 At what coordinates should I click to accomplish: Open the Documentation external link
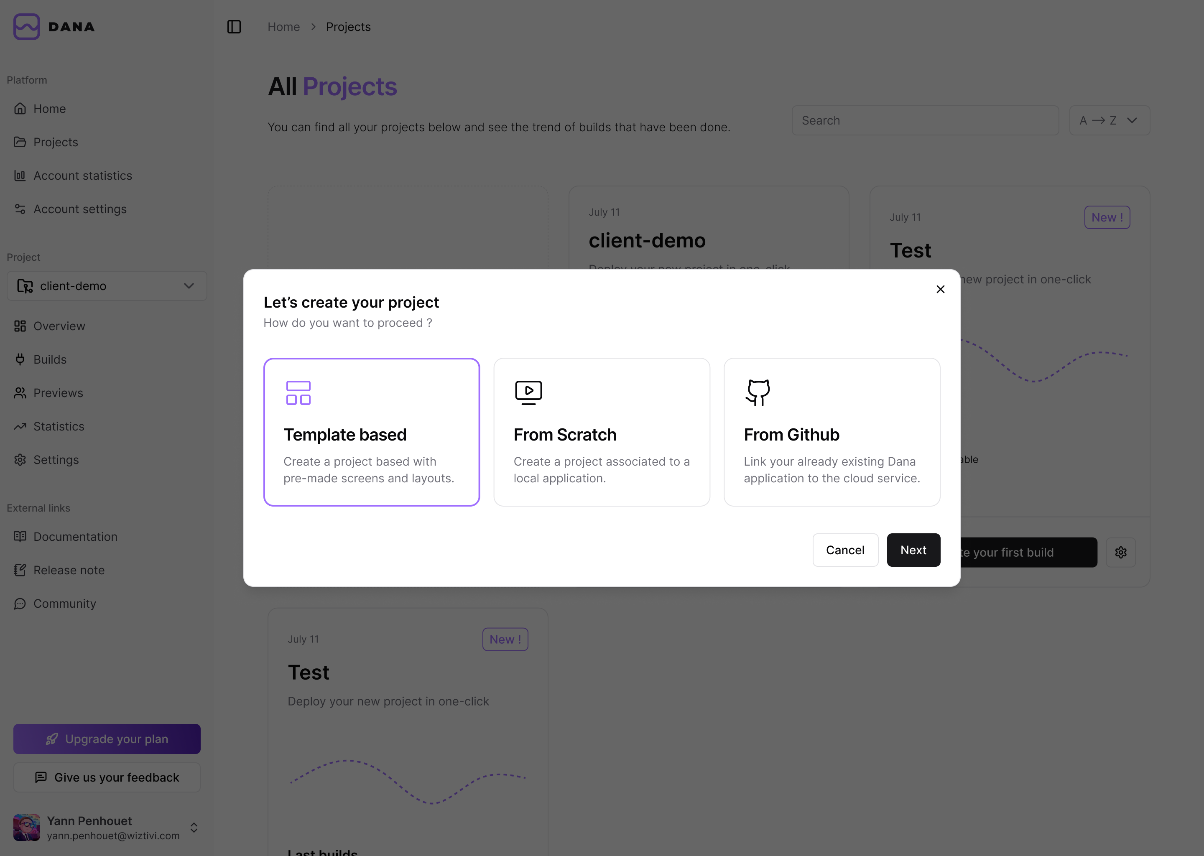pyautogui.click(x=75, y=536)
